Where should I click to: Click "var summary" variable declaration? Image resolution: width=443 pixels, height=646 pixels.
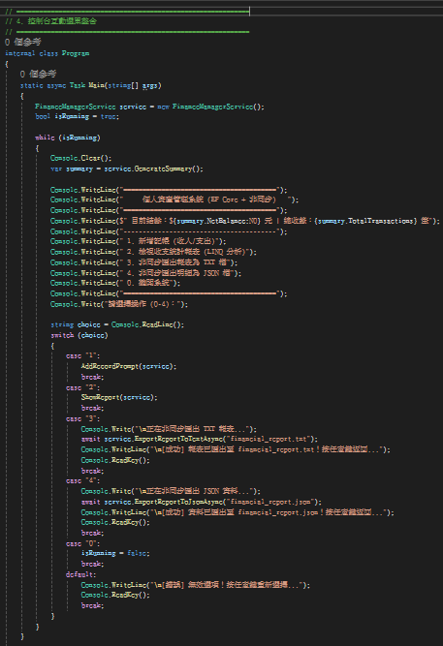[72, 169]
